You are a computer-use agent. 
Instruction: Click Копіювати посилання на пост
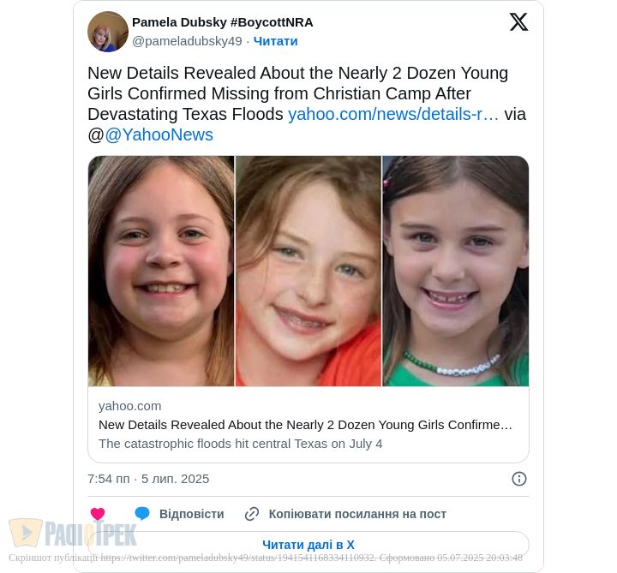[357, 514]
